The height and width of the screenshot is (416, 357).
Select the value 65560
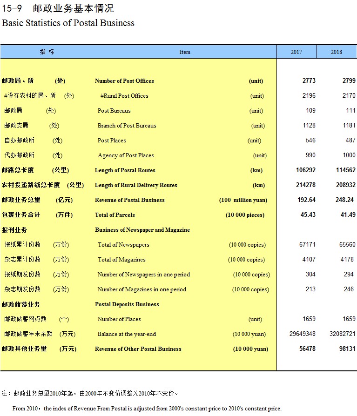[347, 244]
